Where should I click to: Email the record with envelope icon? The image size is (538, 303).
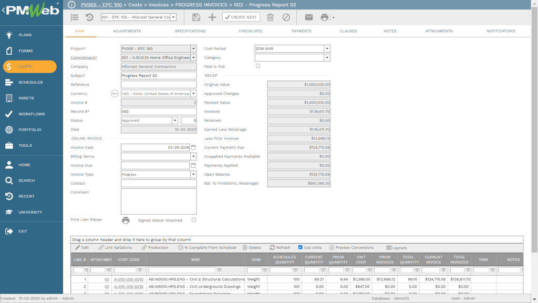(x=309, y=17)
